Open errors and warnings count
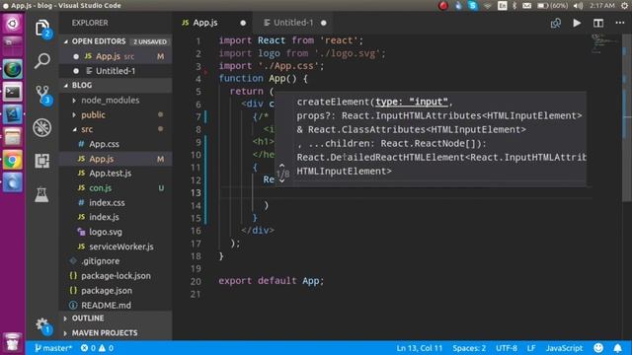632x355 pixels. [97, 348]
